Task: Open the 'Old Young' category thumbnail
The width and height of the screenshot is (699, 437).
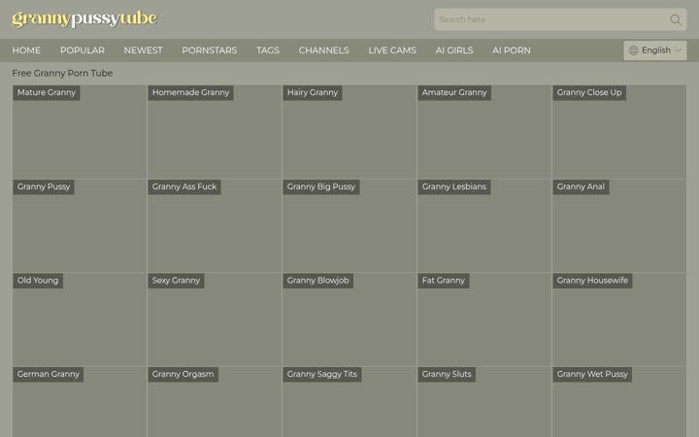Action: click(x=80, y=319)
